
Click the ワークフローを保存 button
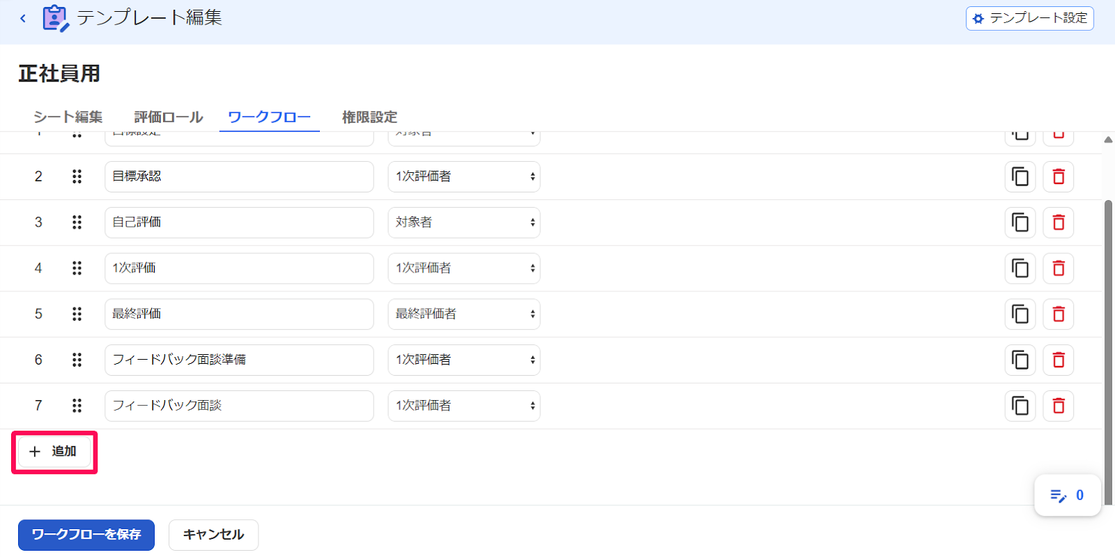click(86, 535)
